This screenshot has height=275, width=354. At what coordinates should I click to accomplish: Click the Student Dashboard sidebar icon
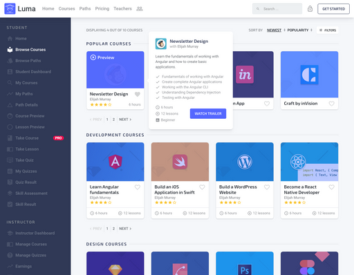click(10, 72)
